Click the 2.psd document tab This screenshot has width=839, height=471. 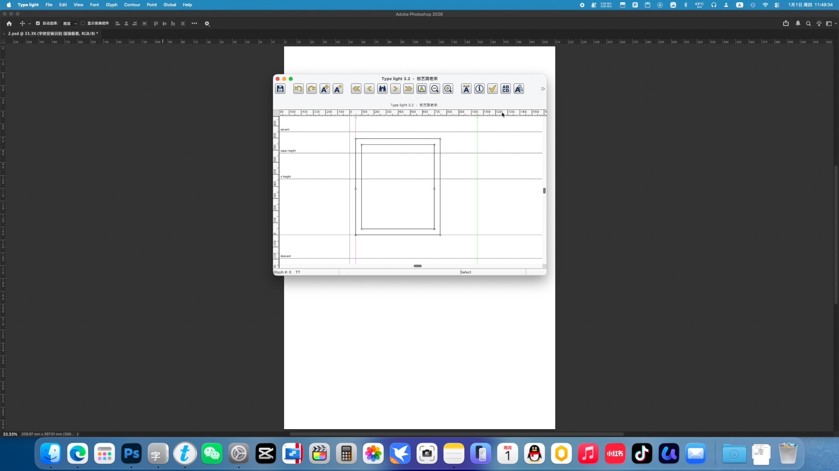(x=52, y=34)
